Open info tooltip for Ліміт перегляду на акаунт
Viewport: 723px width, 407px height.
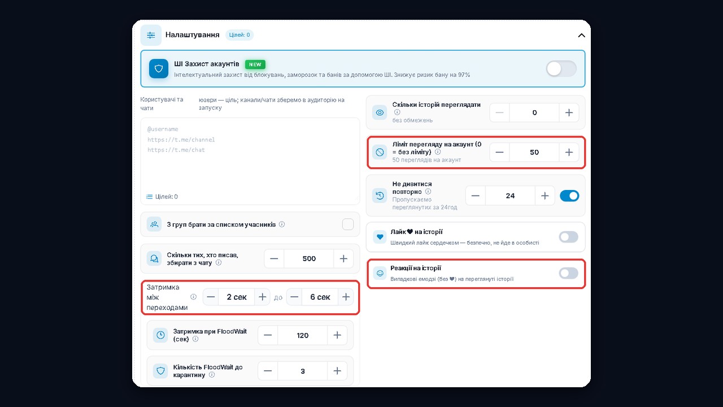[x=438, y=152]
